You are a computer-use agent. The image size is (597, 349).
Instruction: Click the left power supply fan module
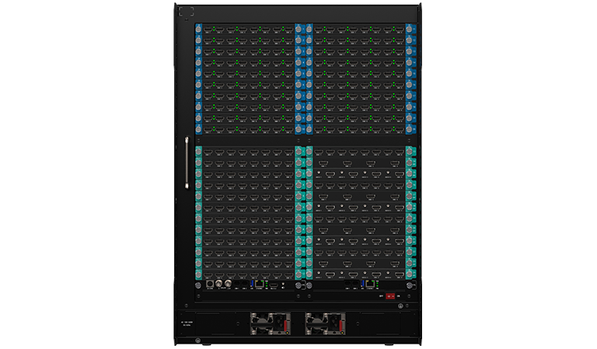tap(264, 323)
